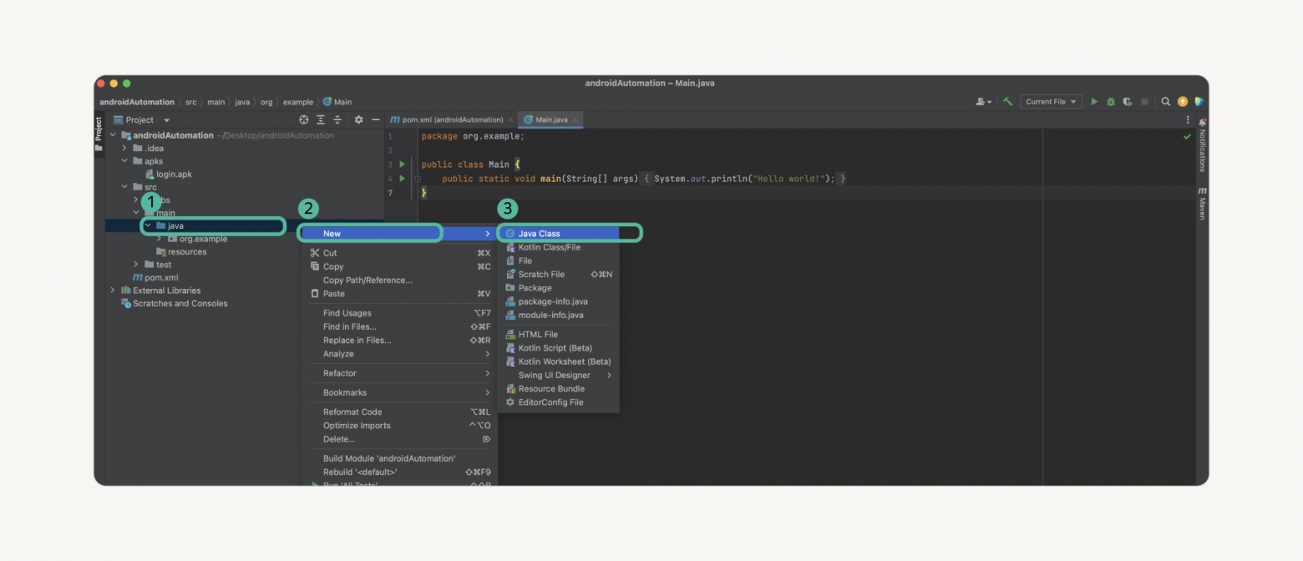Open the Current File run configuration dropdown
The height and width of the screenshot is (561, 1303).
pos(1051,102)
